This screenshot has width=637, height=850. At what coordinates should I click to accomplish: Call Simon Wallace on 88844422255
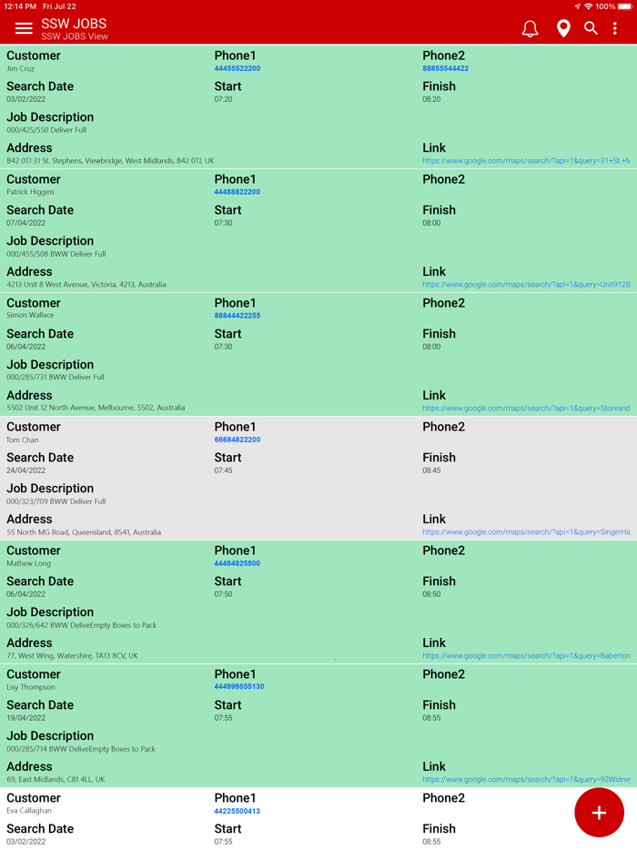click(238, 316)
